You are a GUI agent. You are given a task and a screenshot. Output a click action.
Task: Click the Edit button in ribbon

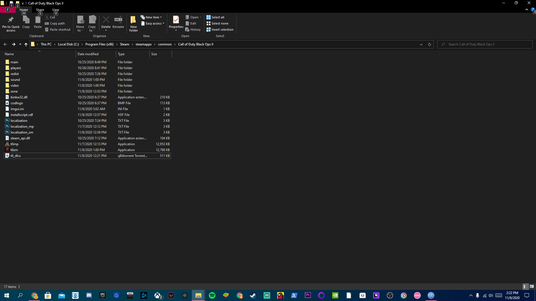click(191, 23)
